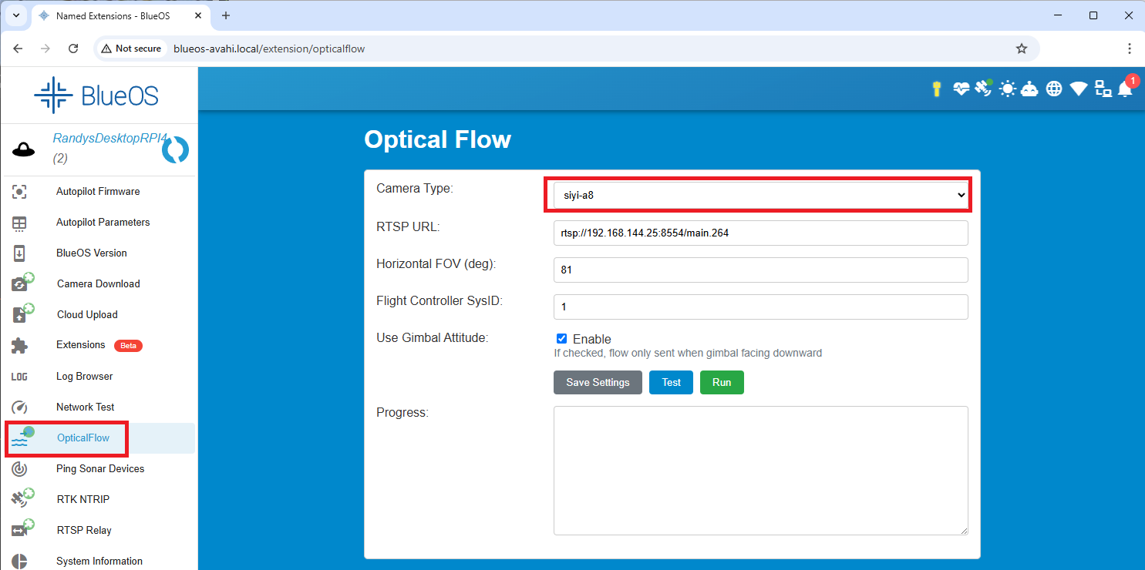Click the yellow flashlight icon

tap(937, 89)
